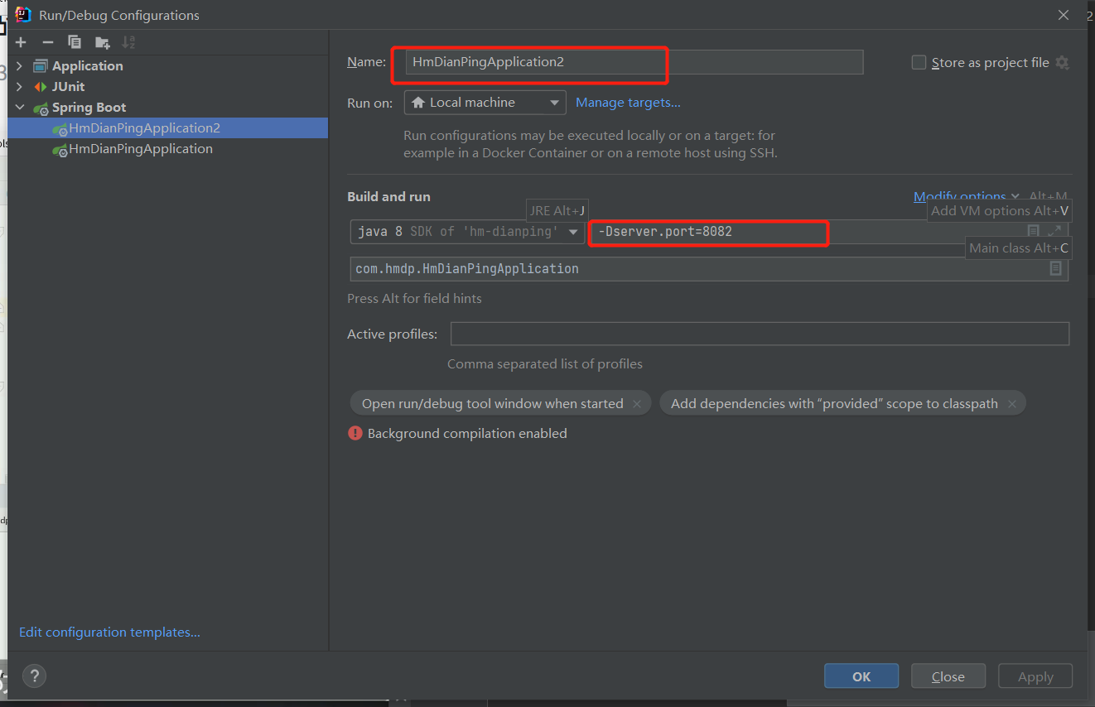
Task: Click the JUnit category icon
Action: [x=41, y=86]
